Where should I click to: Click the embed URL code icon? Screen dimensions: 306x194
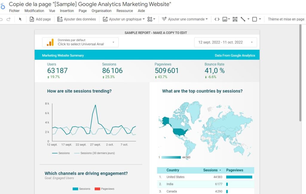tap(217, 19)
